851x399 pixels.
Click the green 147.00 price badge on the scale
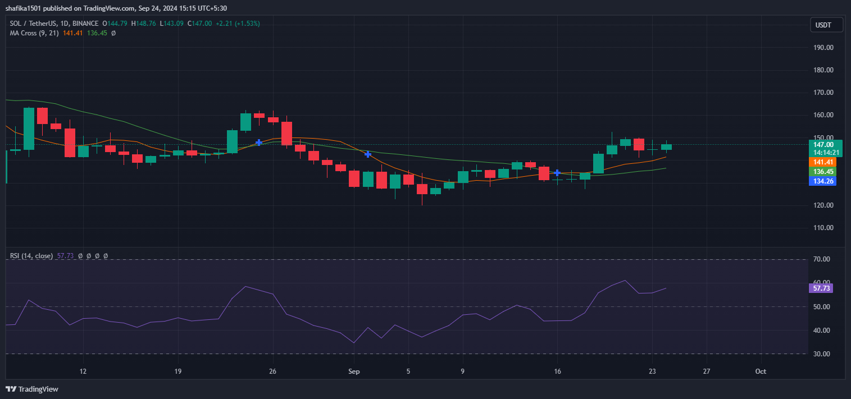point(822,144)
